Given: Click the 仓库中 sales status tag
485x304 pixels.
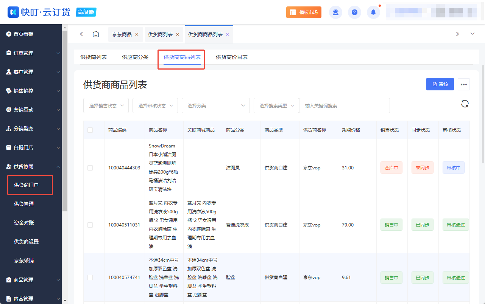Looking at the screenshot, I should coord(391,168).
